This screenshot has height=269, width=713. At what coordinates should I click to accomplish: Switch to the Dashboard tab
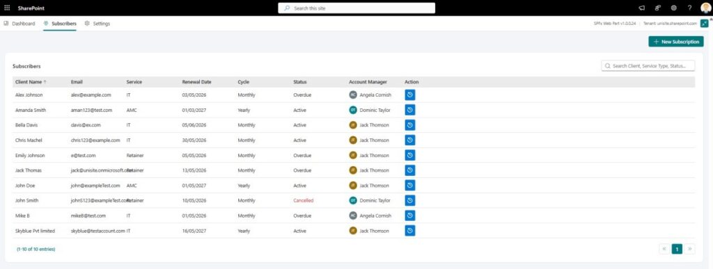19,24
